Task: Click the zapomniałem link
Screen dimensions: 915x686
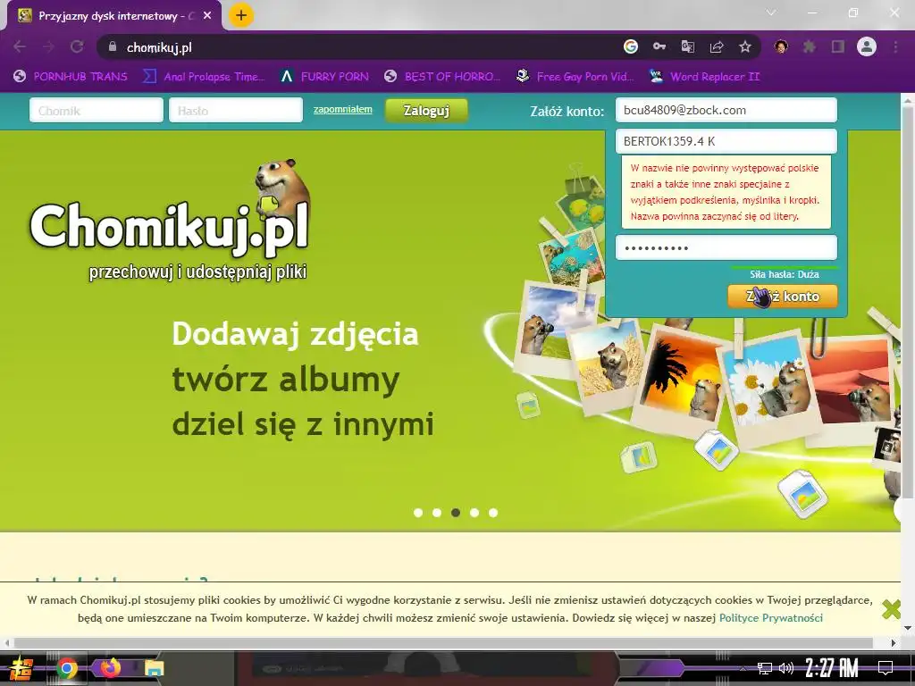Action: pyautogui.click(x=342, y=109)
